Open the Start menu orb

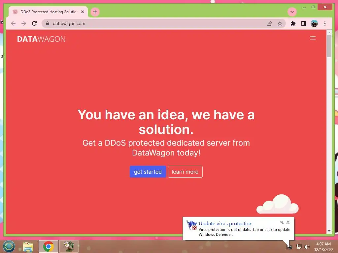tap(9, 246)
